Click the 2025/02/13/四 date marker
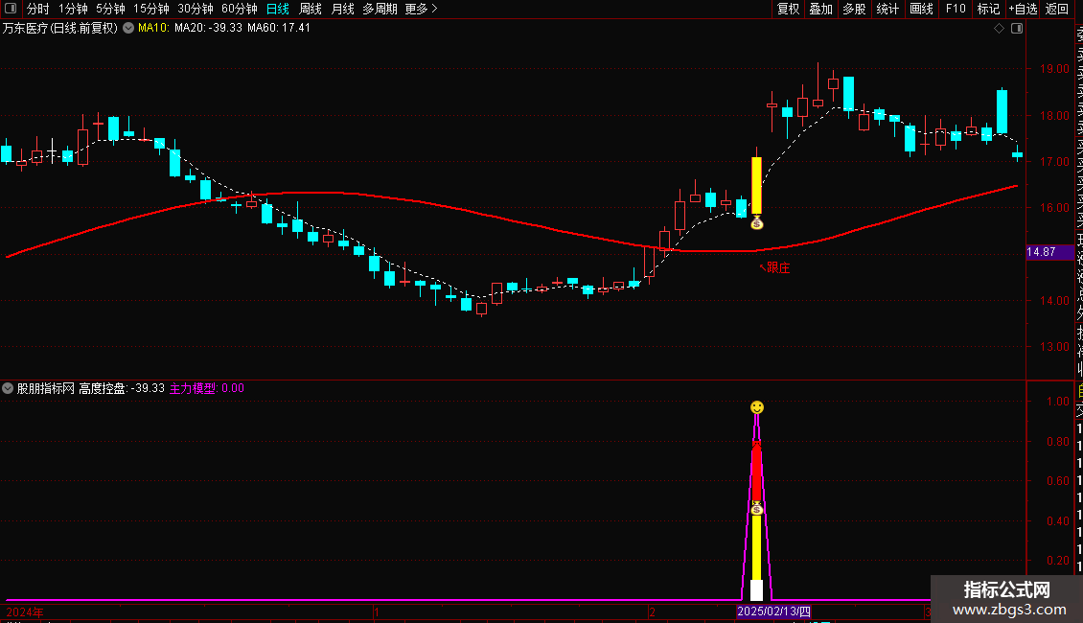 [773, 611]
